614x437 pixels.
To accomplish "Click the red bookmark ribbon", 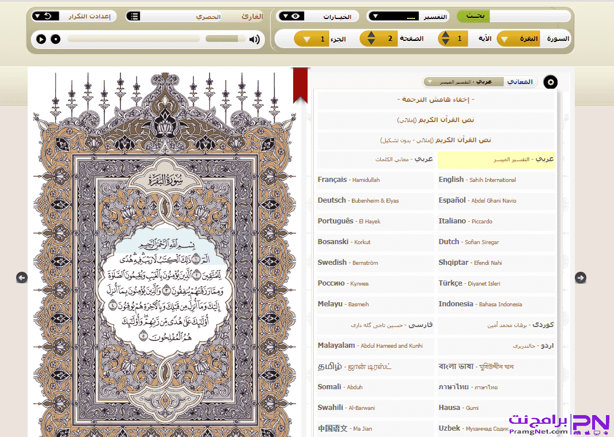I will 300,85.
